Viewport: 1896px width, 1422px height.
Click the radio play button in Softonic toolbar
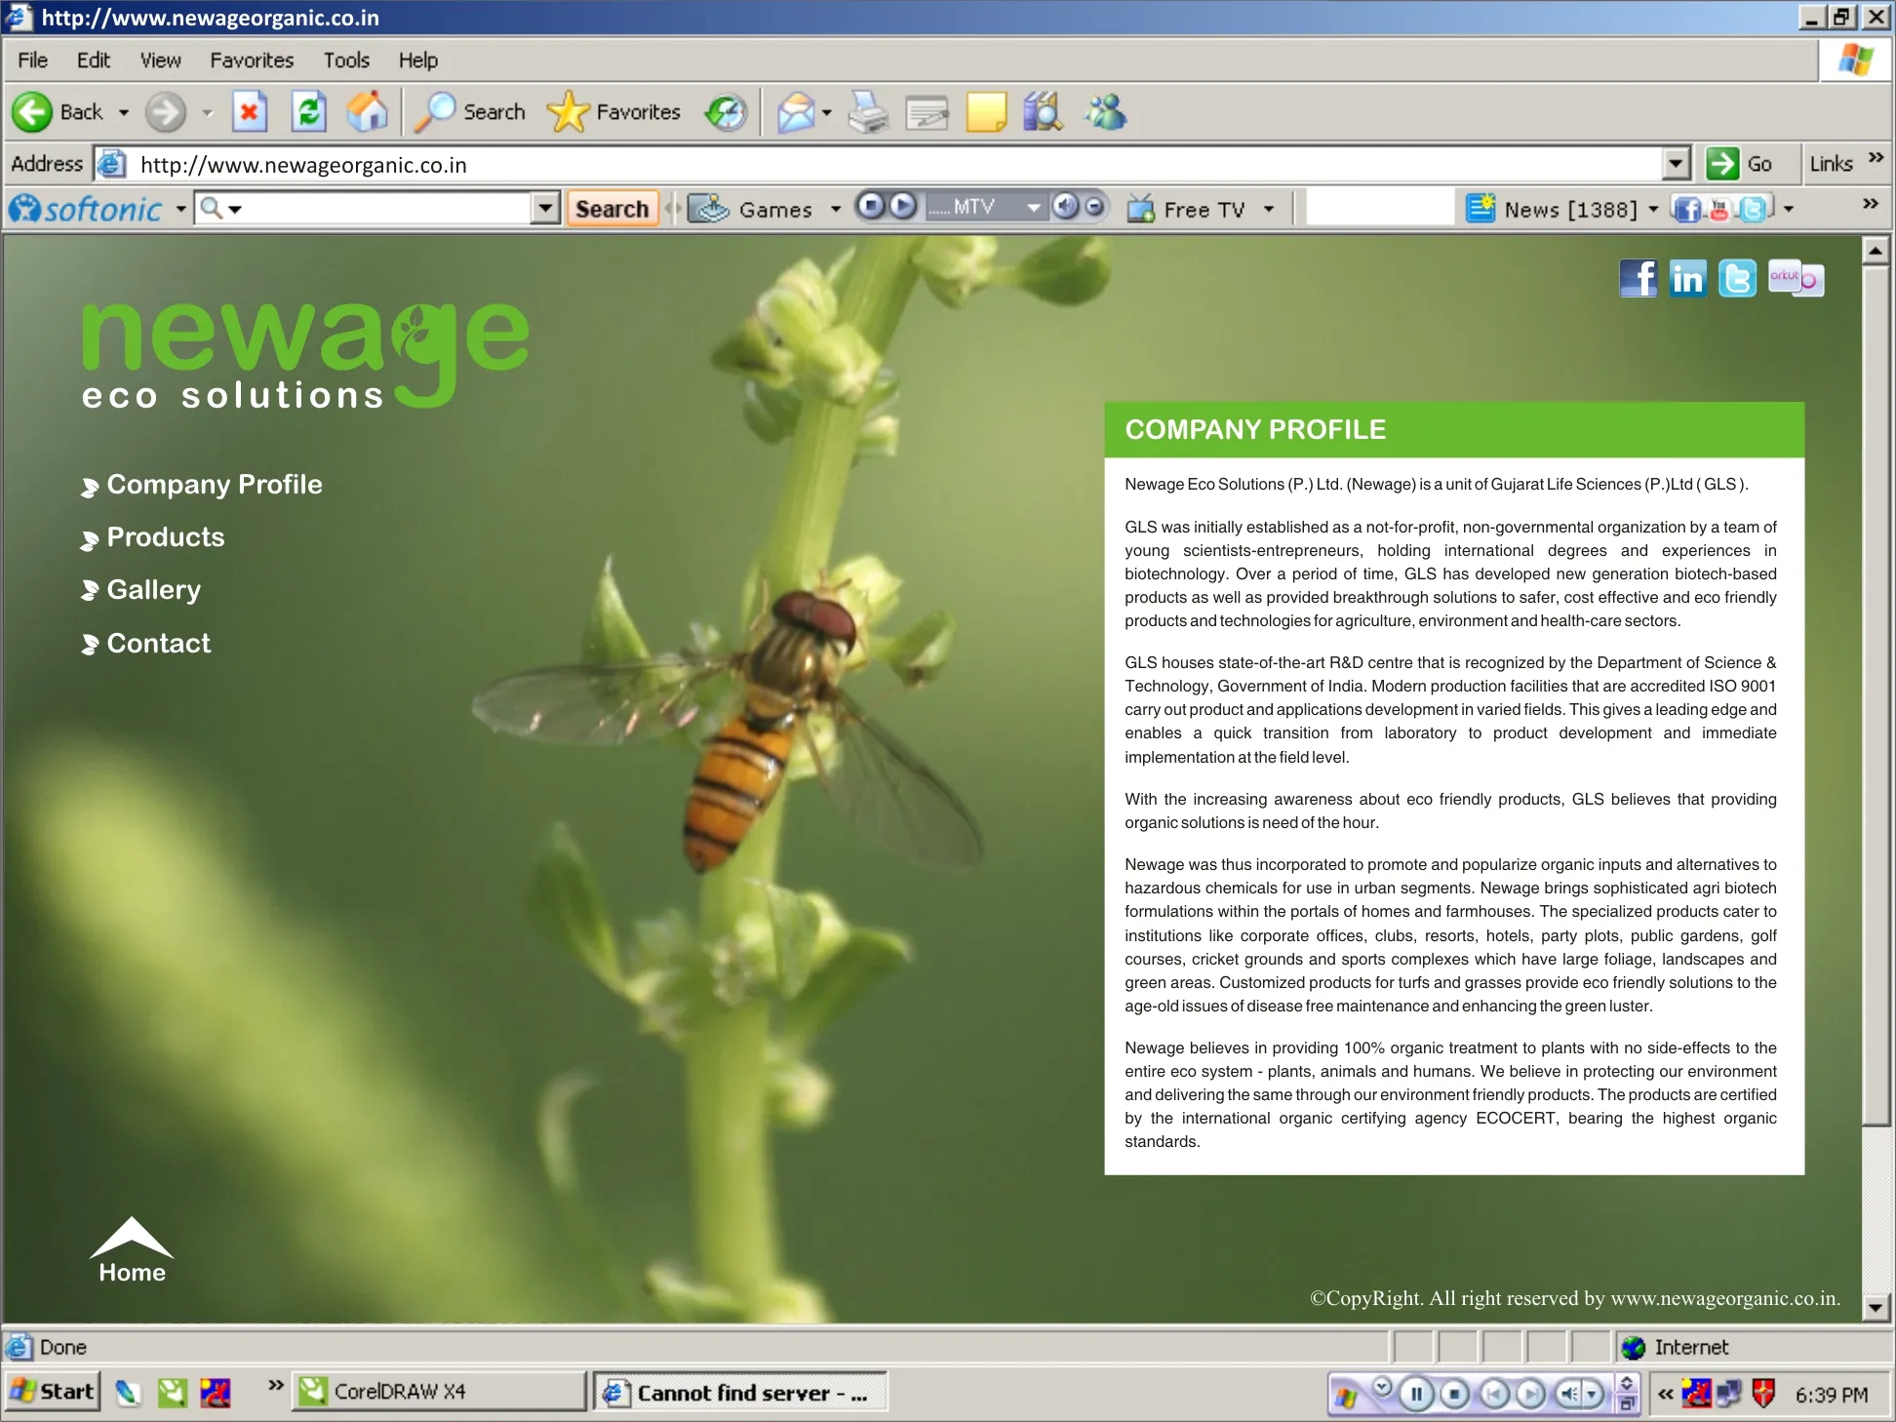click(x=903, y=206)
